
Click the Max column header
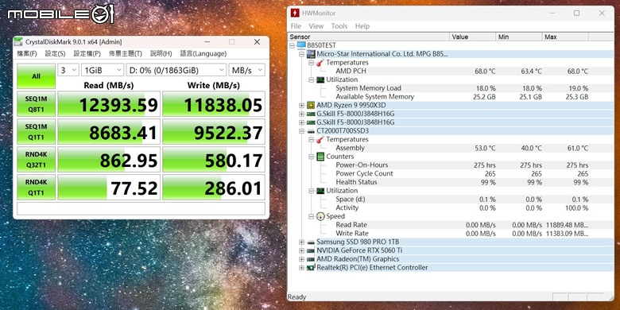(x=565, y=37)
